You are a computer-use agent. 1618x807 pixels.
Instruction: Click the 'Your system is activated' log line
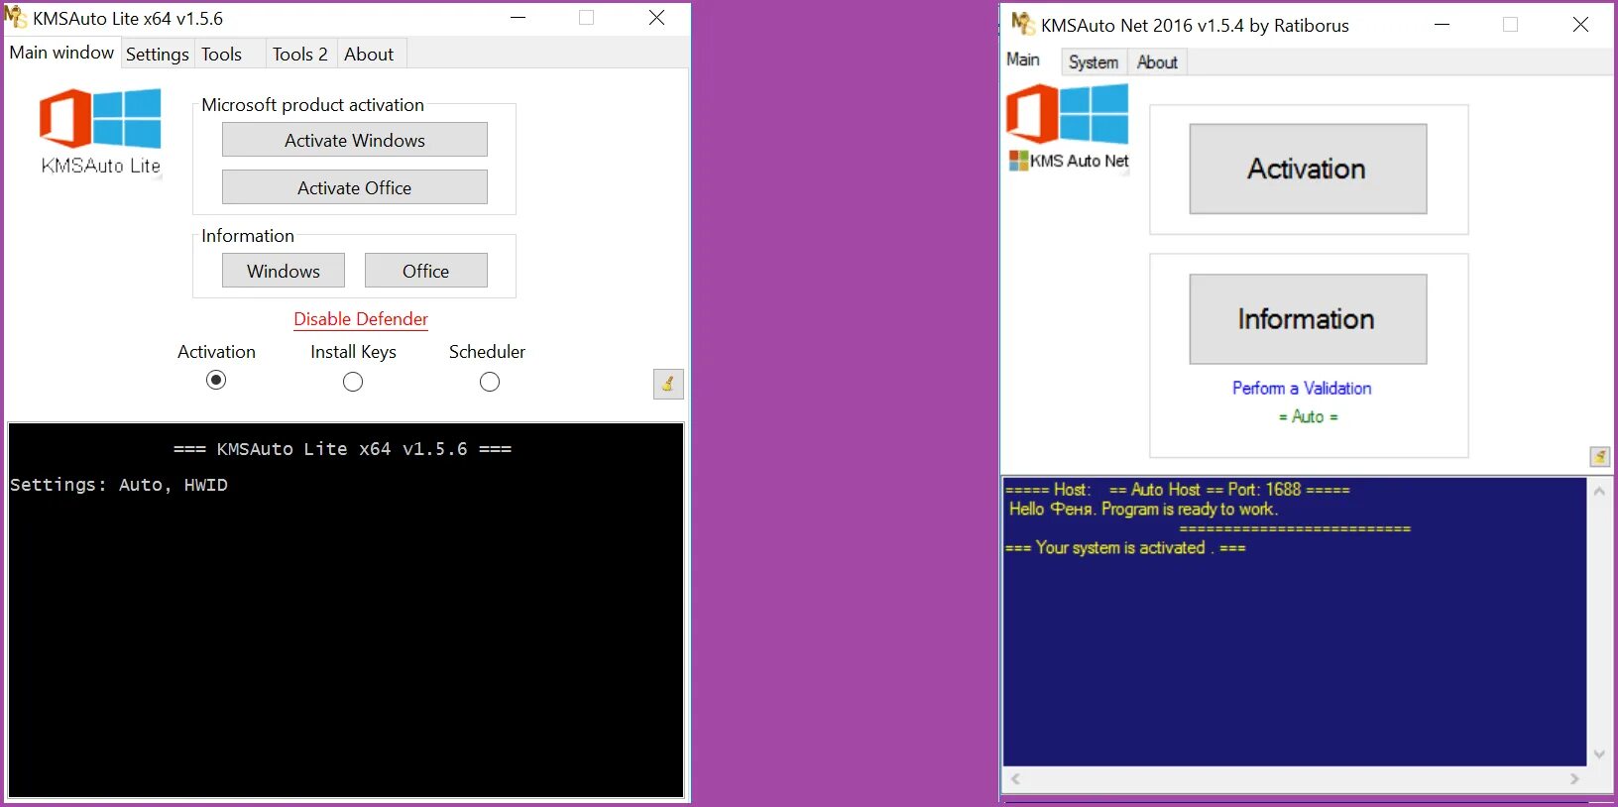coord(1125,548)
